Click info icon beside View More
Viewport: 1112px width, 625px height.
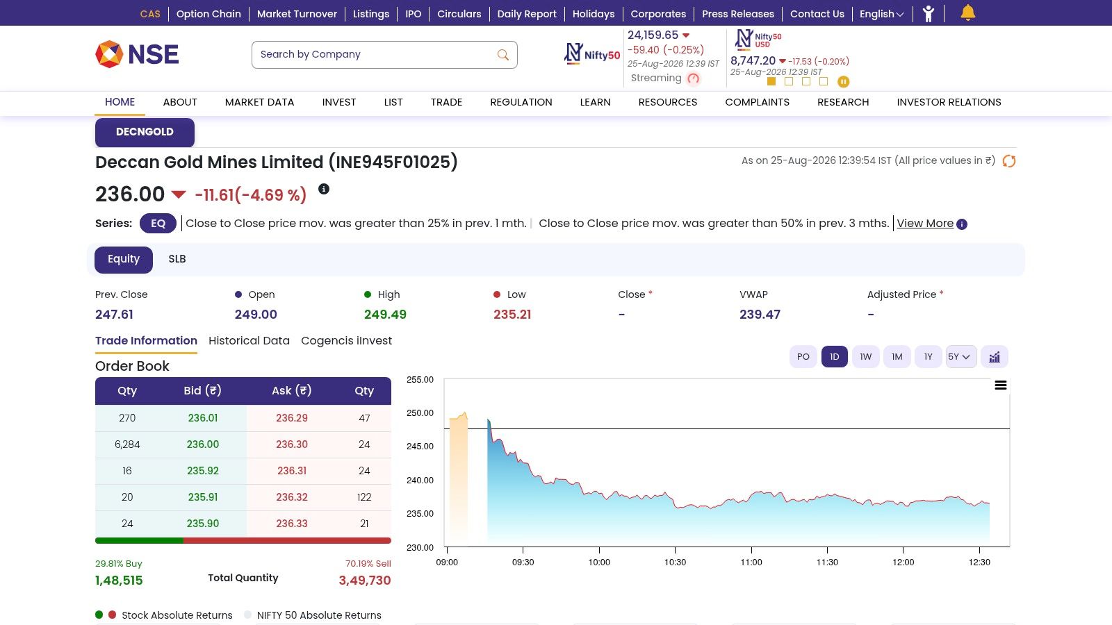[962, 224]
